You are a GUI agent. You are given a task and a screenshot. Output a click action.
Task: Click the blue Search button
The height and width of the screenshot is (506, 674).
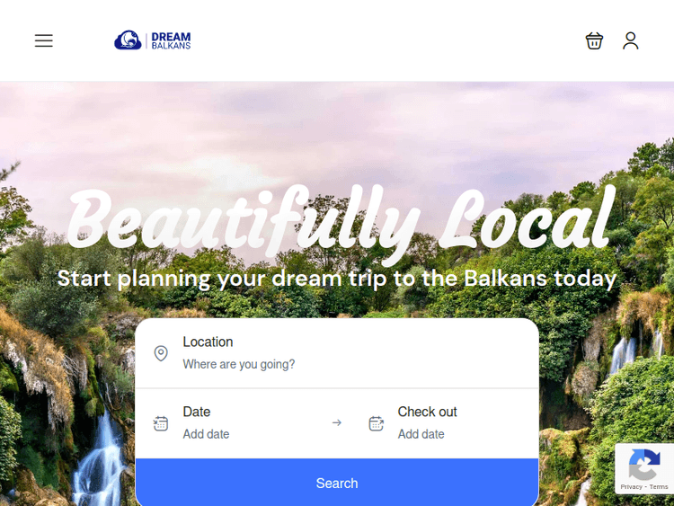pyautogui.click(x=337, y=483)
